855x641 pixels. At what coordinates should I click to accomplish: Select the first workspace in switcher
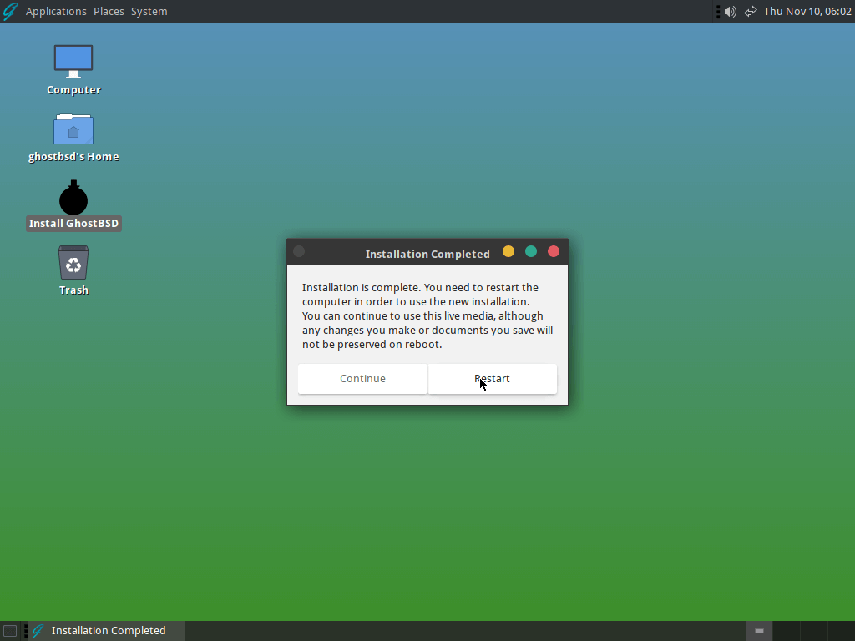point(759,631)
